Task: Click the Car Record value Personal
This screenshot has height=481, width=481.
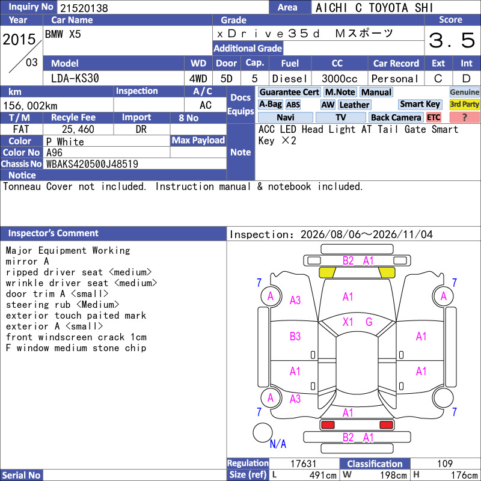Action: coord(395,79)
